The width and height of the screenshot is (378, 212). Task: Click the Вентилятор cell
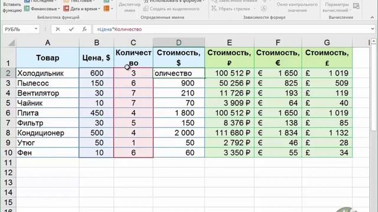click(47, 93)
